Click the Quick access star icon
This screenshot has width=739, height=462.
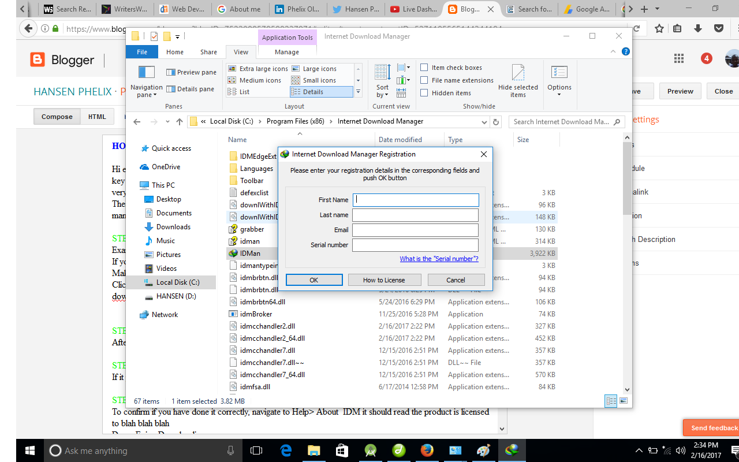pyautogui.click(x=144, y=148)
